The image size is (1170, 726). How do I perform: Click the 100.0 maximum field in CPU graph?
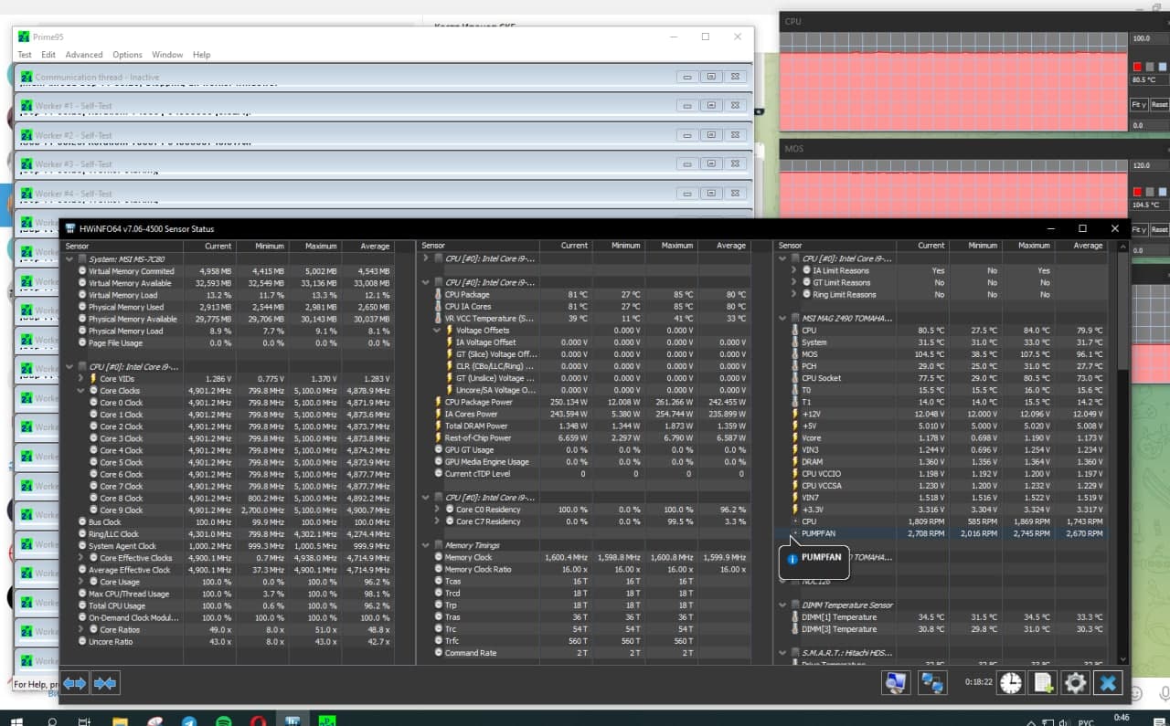click(1150, 39)
